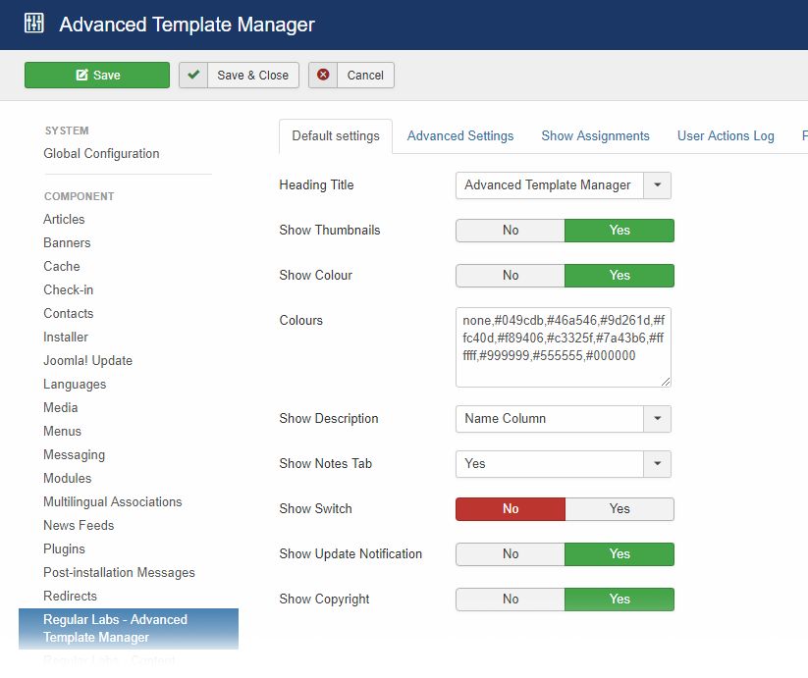This screenshot has height=678, width=808.
Task: Open Modules component settings
Action: (68, 478)
